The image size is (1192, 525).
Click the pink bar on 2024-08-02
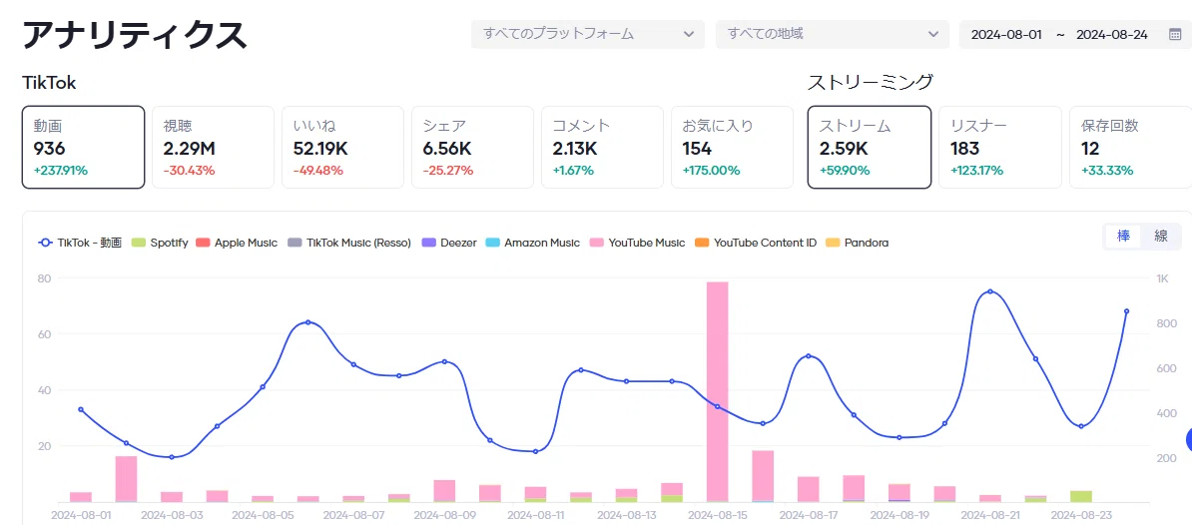pos(126,479)
